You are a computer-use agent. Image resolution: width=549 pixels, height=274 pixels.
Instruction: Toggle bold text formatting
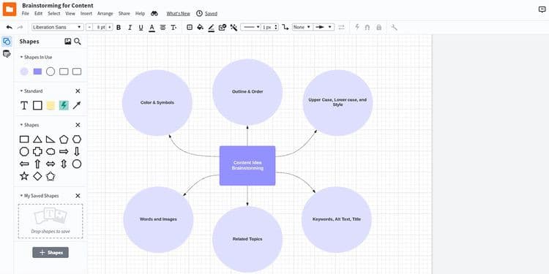pyautogui.click(x=119, y=27)
